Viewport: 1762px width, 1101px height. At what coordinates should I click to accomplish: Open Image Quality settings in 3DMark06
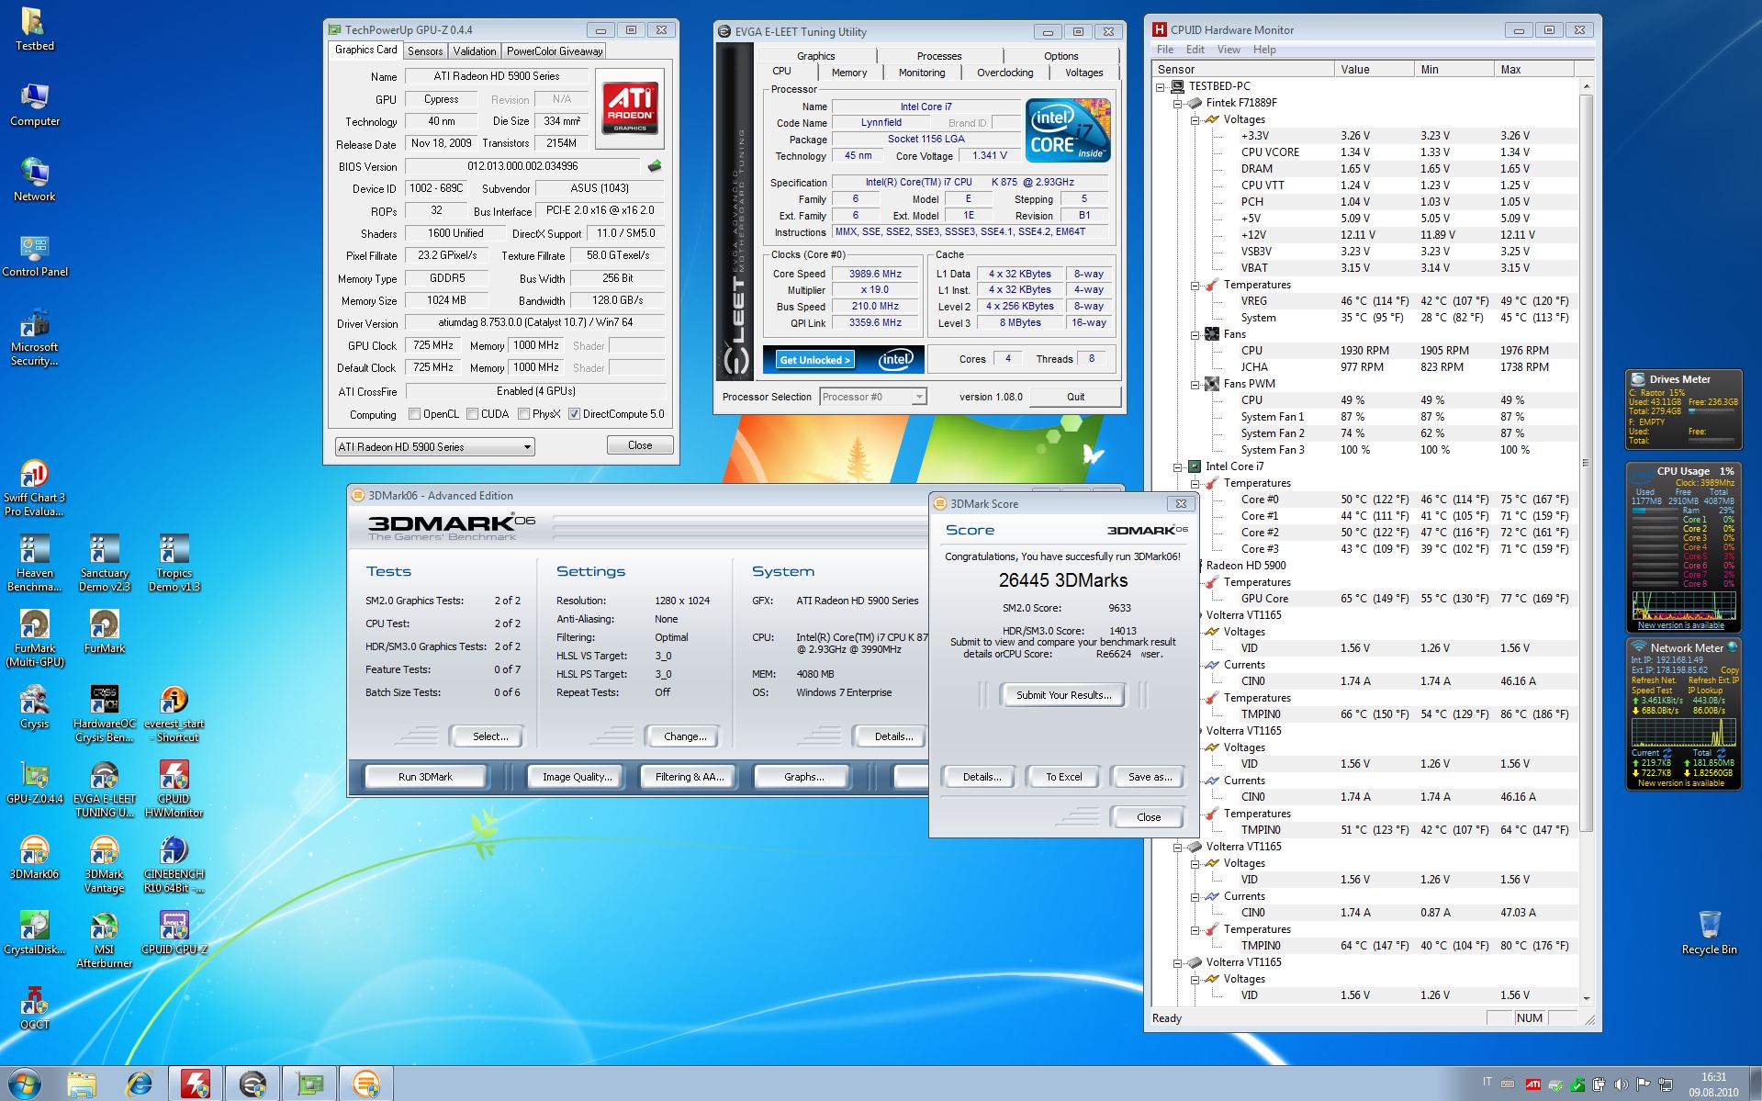pyautogui.click(x=577, y=777)
